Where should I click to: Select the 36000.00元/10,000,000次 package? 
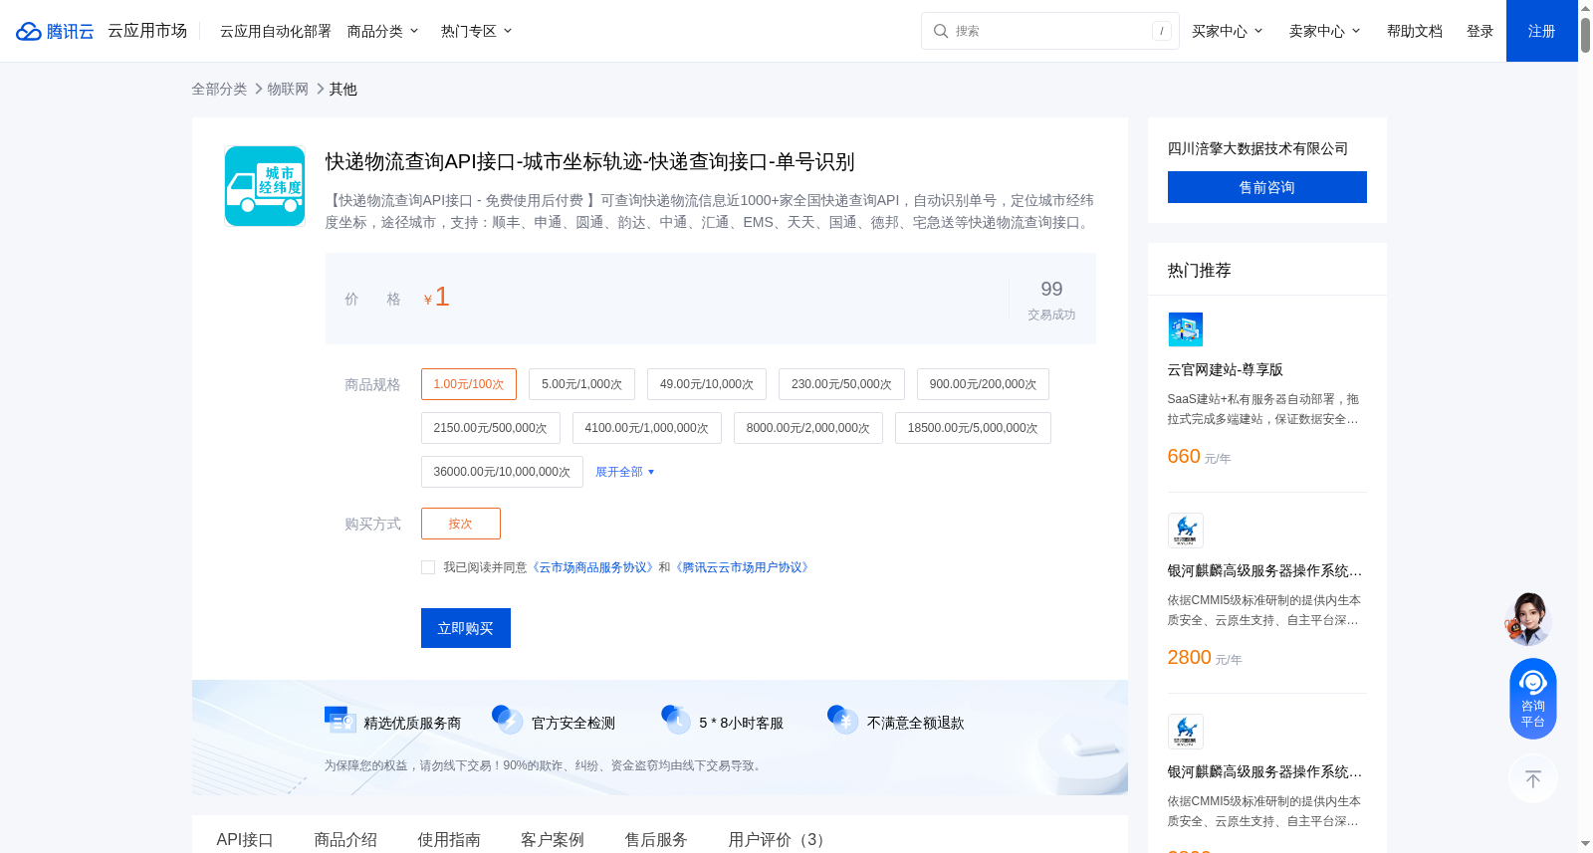(x=502, y=472)
